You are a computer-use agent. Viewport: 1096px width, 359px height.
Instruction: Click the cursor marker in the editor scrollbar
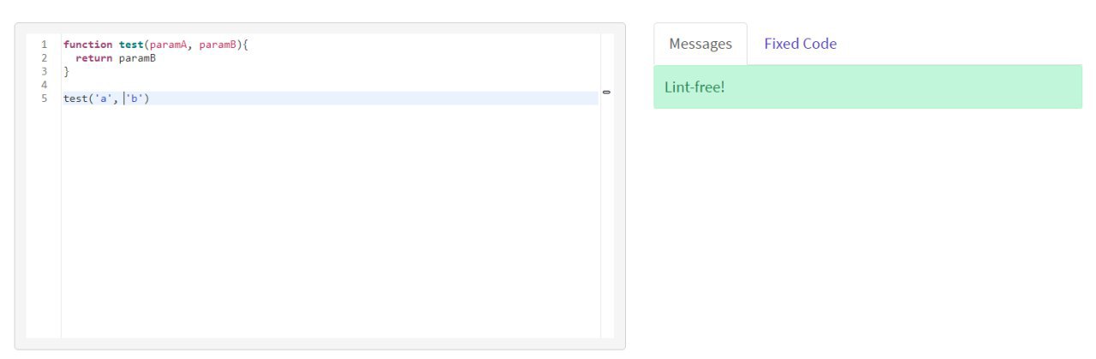pyautogui.click(x=606, y=92)
